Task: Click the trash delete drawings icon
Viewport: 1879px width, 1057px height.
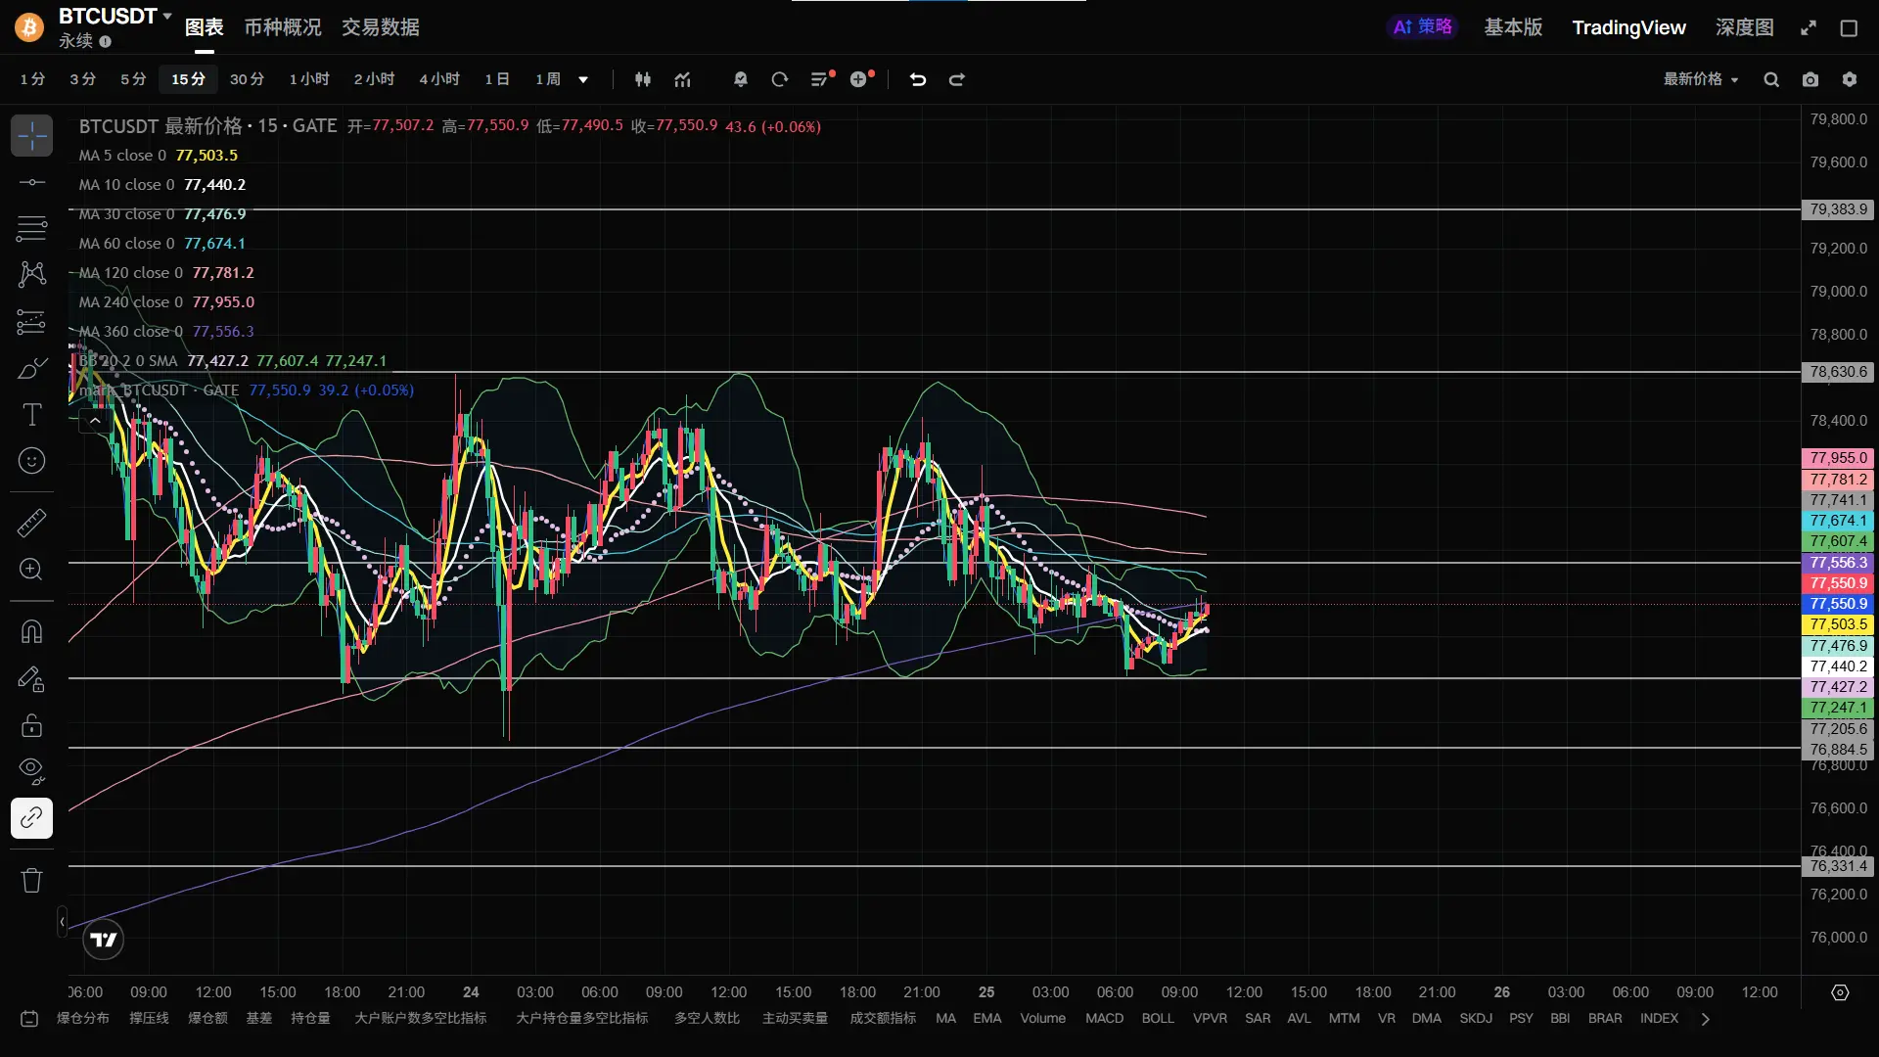Action: pos(31,881)
